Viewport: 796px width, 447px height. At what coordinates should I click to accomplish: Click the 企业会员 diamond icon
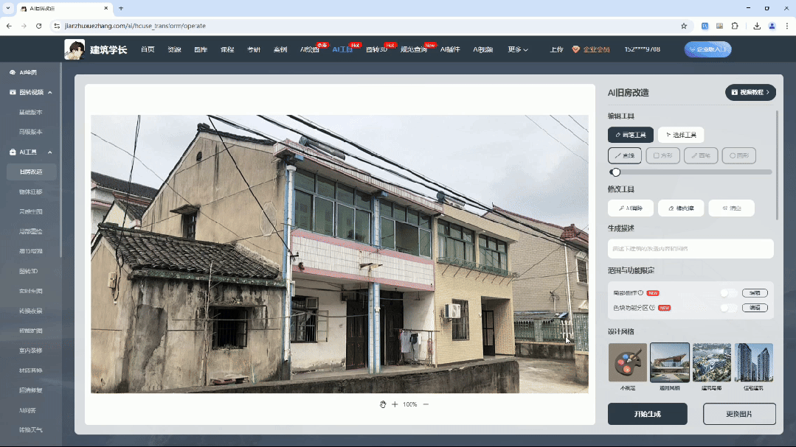pyautogui.click(x=575, y=49)
